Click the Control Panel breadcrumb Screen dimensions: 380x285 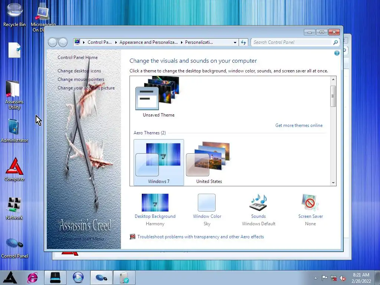[x=99, y=42]
